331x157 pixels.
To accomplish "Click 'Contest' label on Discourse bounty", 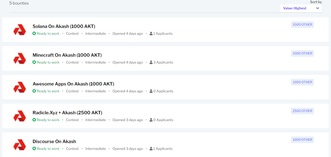I will click(x=72, y=149).
